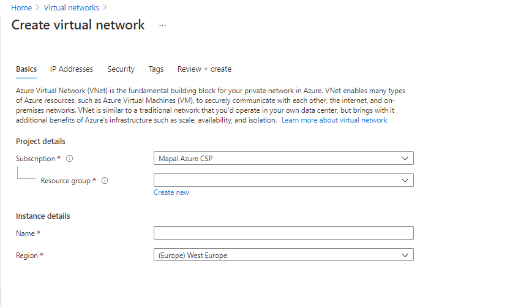Switch to the Tags tab
The width and height of the screenshot is (521, 307).
[x=156, y=69]
